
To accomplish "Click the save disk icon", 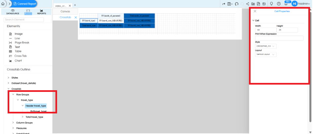I will click(229, 4).
